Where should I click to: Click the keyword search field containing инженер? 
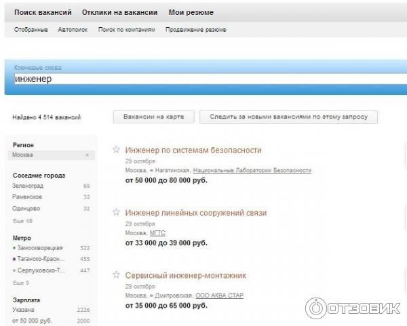tap(203, 79)
